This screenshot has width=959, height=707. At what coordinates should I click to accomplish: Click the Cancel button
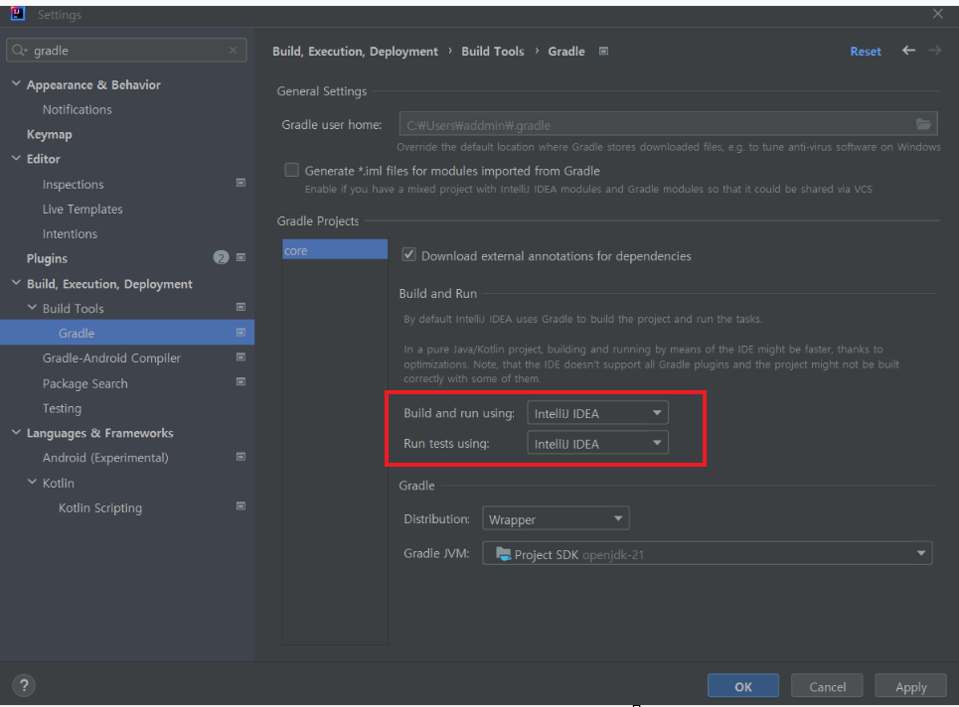coord(827,685)
